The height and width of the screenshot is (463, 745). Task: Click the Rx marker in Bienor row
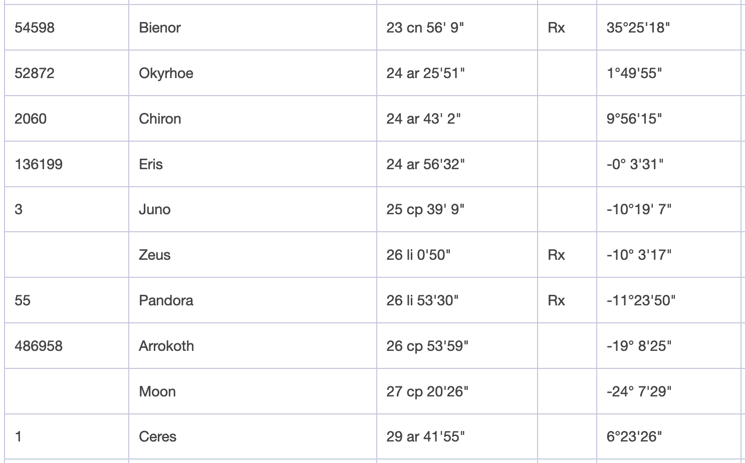pos(556,28)
